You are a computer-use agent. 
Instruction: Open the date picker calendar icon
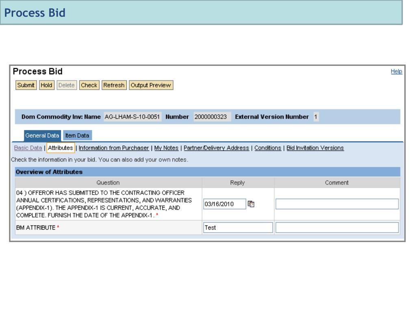coord(251,204)
